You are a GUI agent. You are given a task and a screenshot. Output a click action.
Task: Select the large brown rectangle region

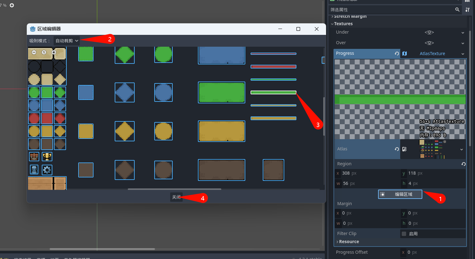click(222, 170)
